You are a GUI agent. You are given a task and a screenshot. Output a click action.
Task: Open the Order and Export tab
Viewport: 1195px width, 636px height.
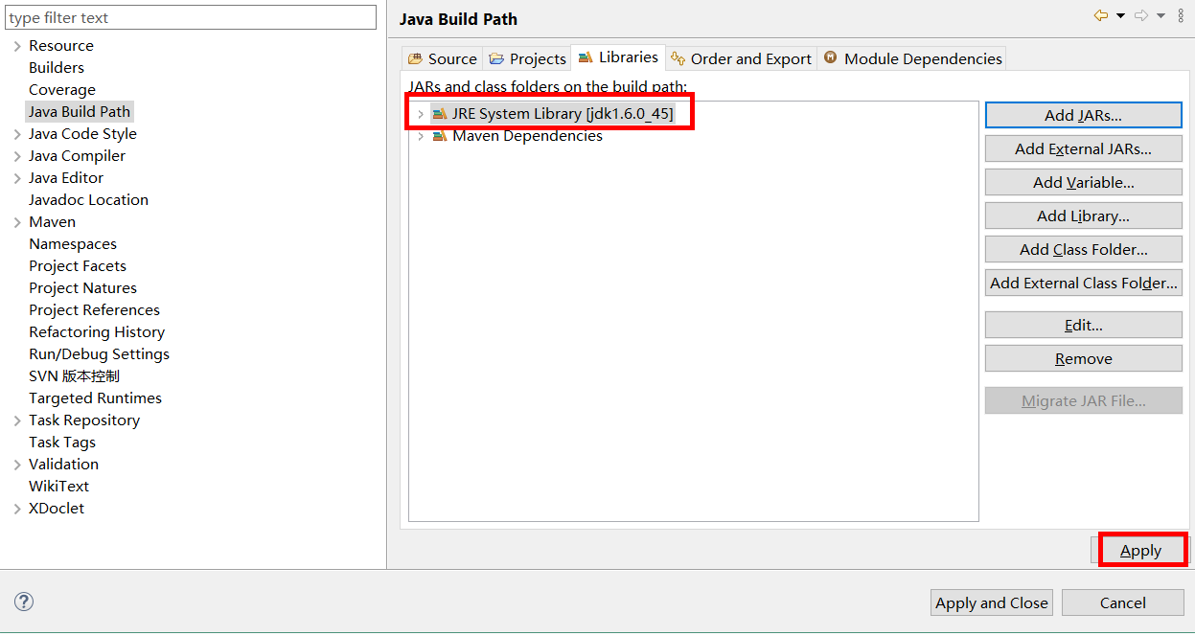(742, 58)
